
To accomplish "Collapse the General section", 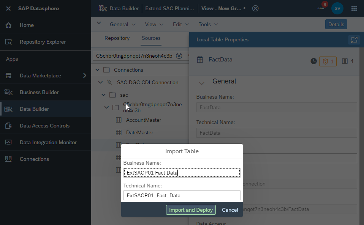I will (x=202, y=83).
